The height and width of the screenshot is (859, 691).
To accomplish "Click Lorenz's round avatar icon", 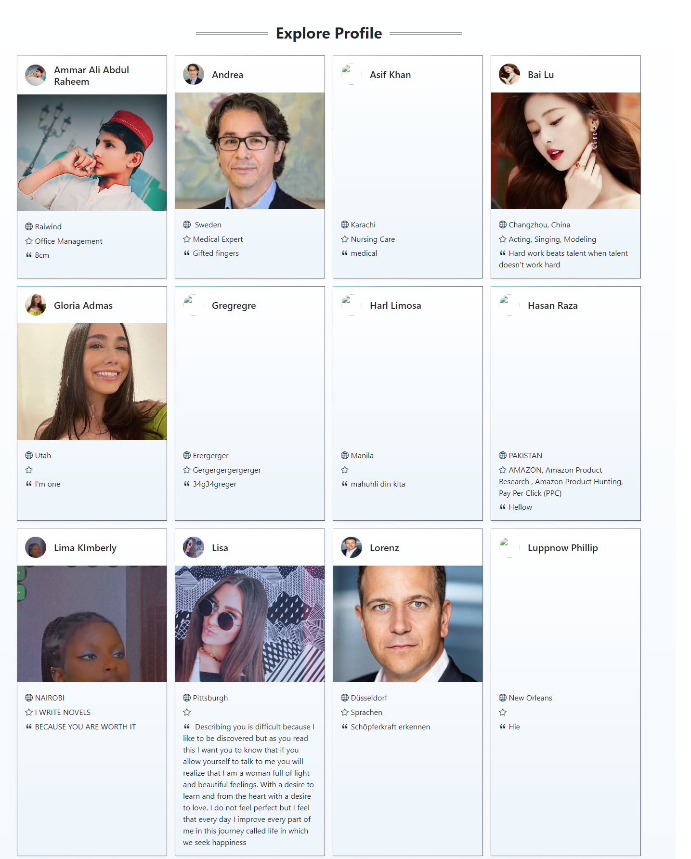I will (352, 547).
